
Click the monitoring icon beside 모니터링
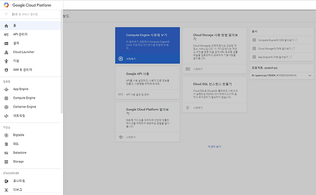tap(6, 181)
